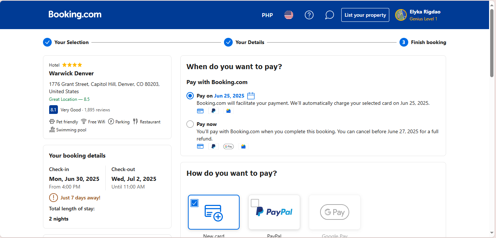The image size is (496, 238).
Task: Click the Your booking details heading
Action: click(x=77, y=155)
